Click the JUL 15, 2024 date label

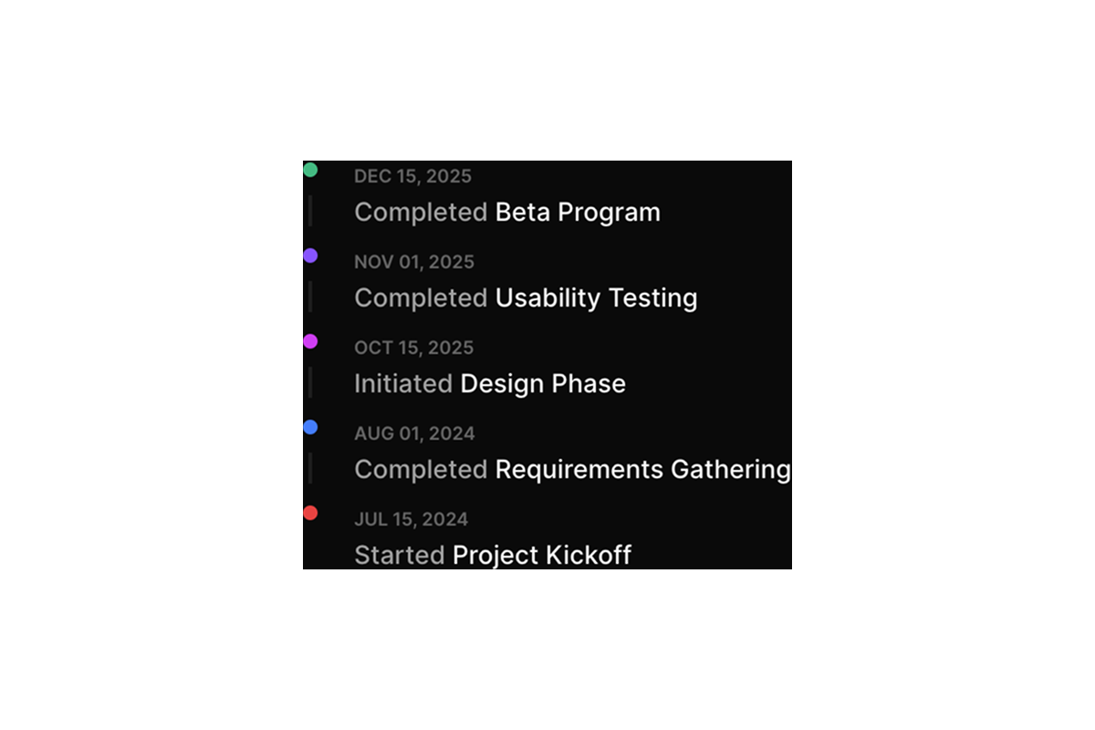[411, 519]
